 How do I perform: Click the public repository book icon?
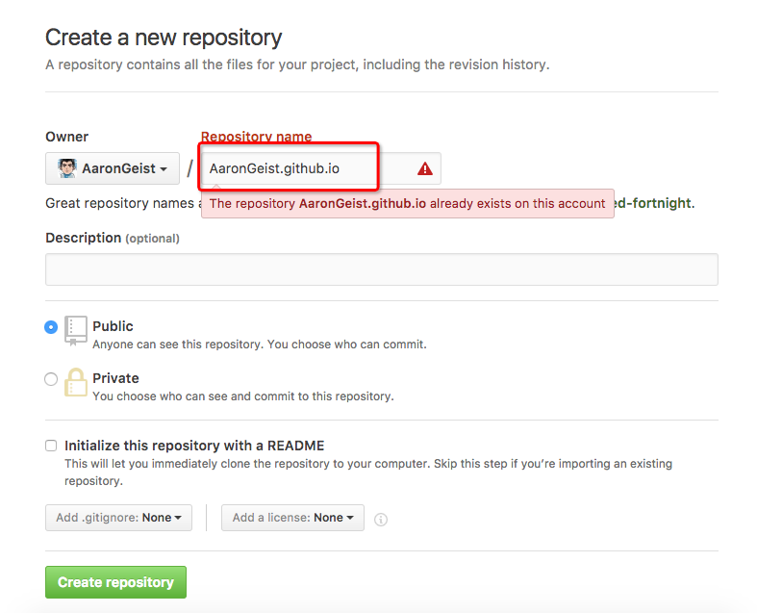[75, 331]
